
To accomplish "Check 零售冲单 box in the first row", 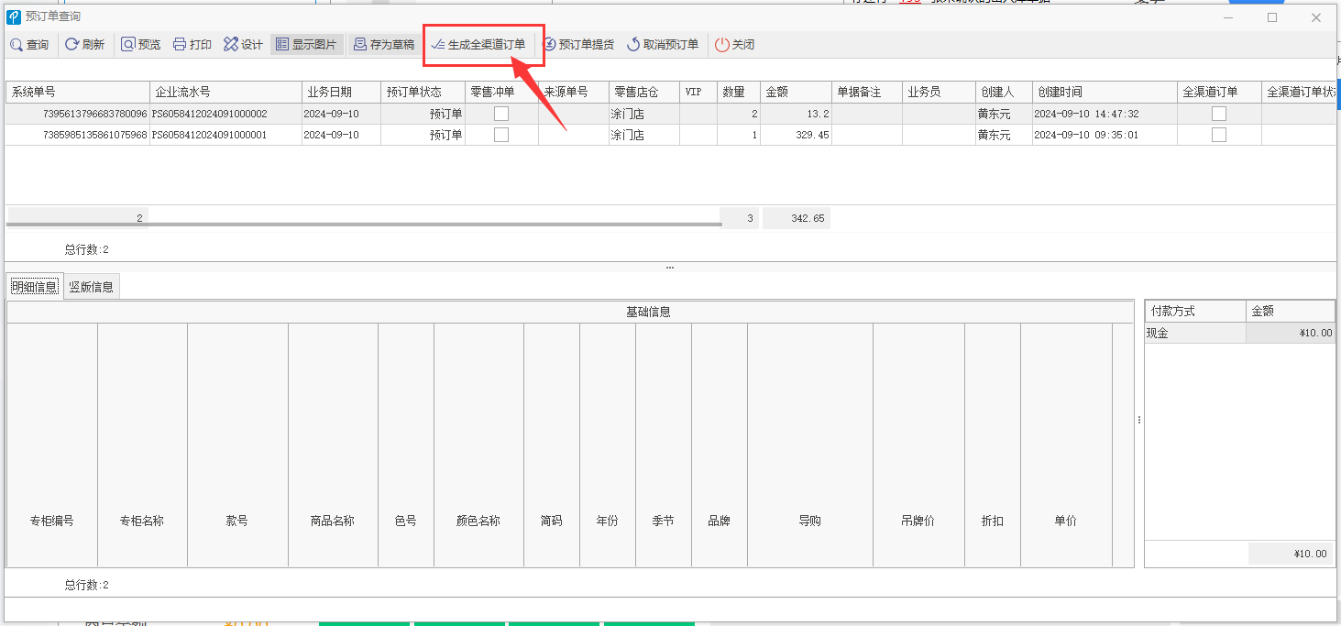I will click(501, 114).
